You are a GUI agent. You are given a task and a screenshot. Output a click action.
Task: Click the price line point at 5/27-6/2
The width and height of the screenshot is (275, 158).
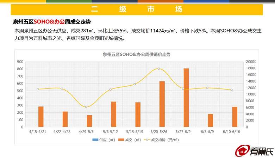[183, 88]
